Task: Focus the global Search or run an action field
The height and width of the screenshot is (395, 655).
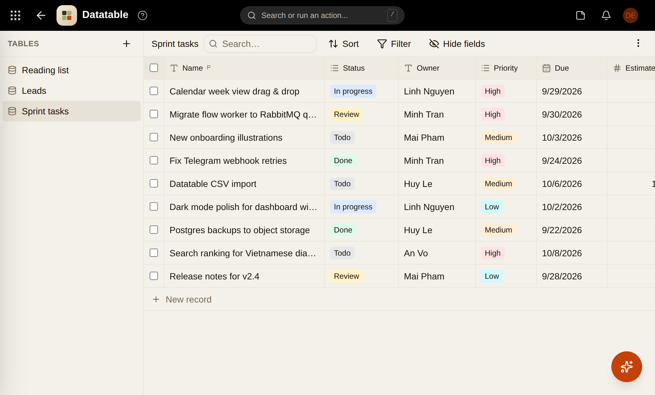Action: click(322, 15)
